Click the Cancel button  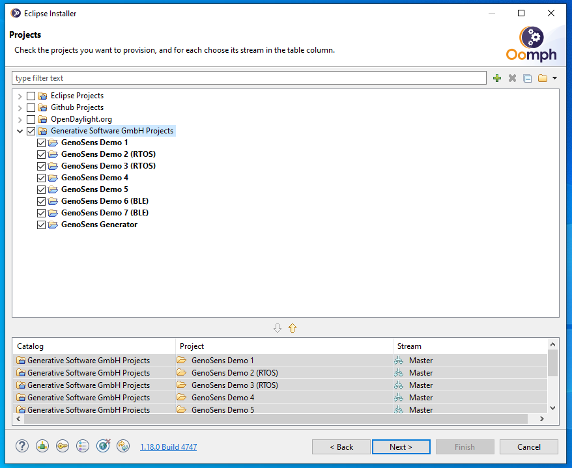pos(529,447)
